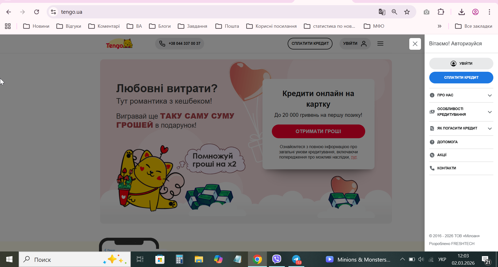498x267 pixels.
Task: Open the apps grid in bookmarks bar
Action: point(8,26)
